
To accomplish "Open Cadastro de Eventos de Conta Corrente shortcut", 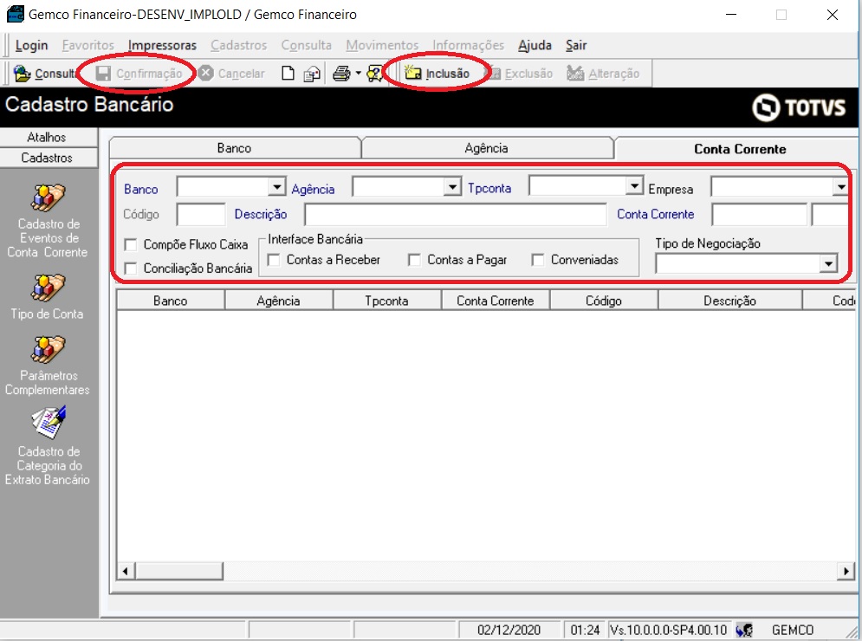I will pyautogui.click(x=48, y=220).
